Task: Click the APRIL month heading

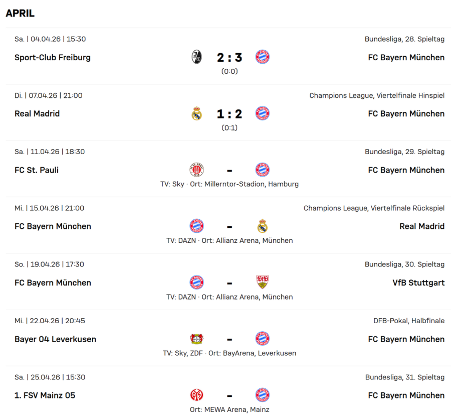Action: tap(20, 14)
